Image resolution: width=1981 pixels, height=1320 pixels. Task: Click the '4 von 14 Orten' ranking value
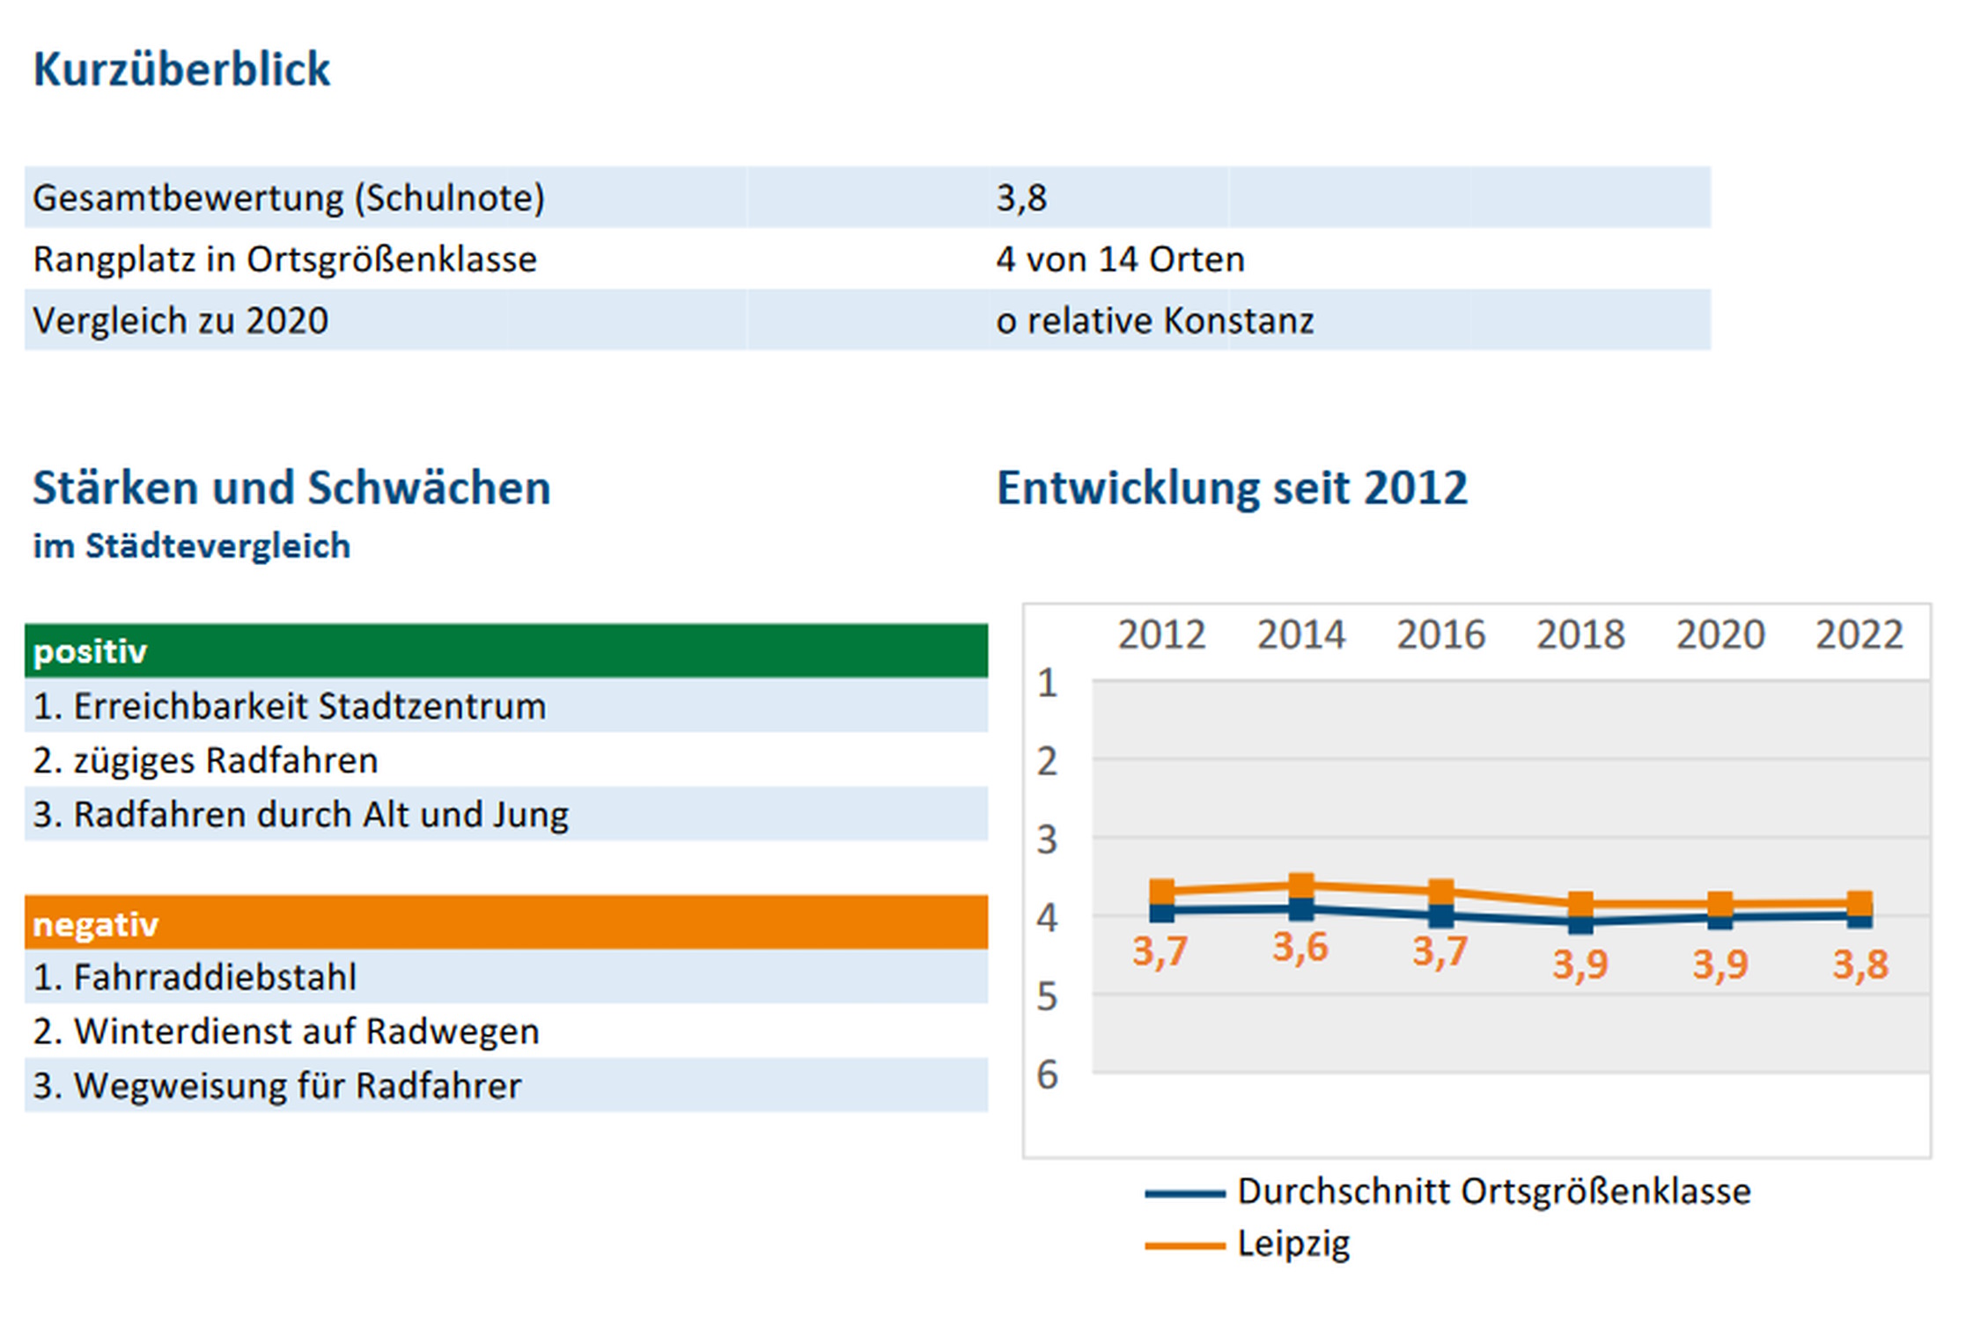(1120, 260)
